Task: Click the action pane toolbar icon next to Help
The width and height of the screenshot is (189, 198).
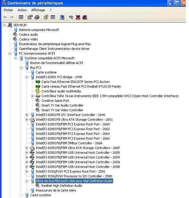Action: (53, 17)
